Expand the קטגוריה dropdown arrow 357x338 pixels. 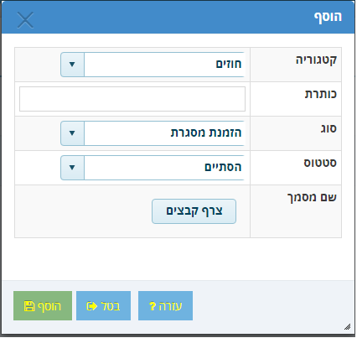click(72, 65)
